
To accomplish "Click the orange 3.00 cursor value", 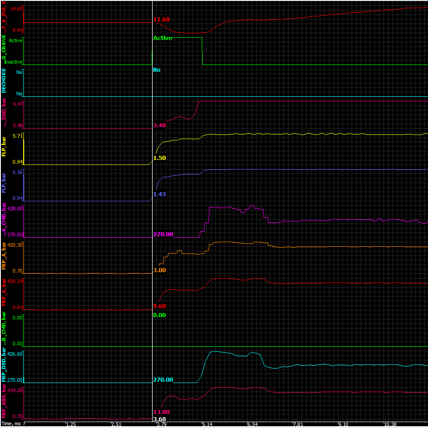I will (159, 270).
